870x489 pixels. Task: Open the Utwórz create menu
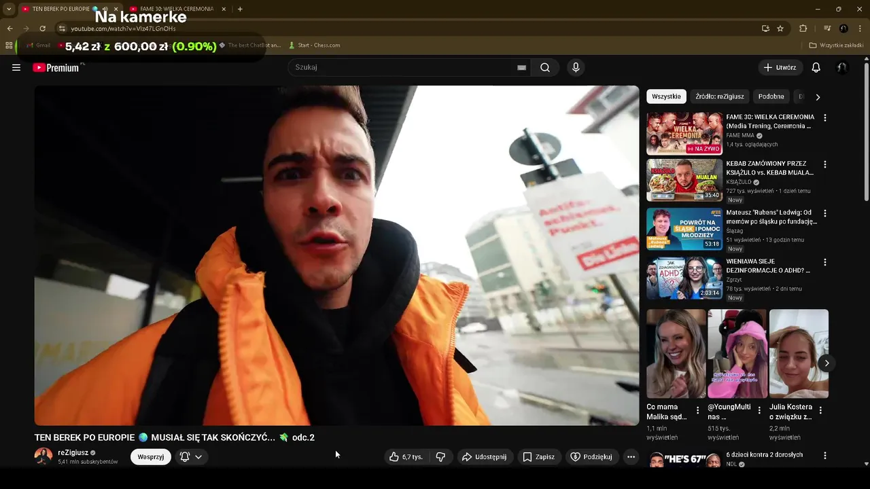780,67
